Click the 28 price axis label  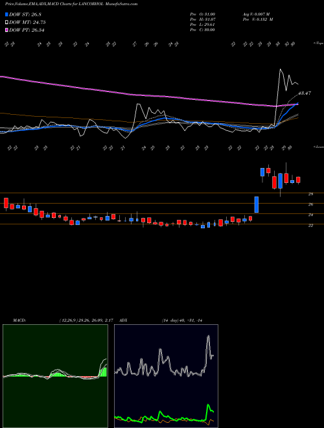[310, 194]
